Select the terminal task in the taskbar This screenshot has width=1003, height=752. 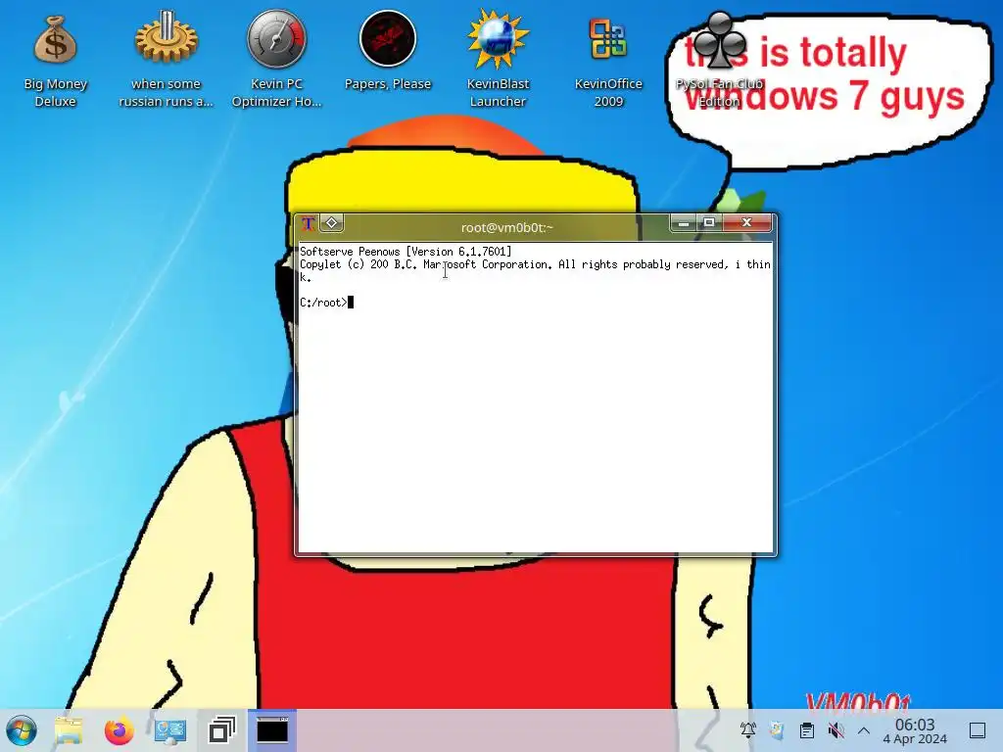[x=272, y=730]
